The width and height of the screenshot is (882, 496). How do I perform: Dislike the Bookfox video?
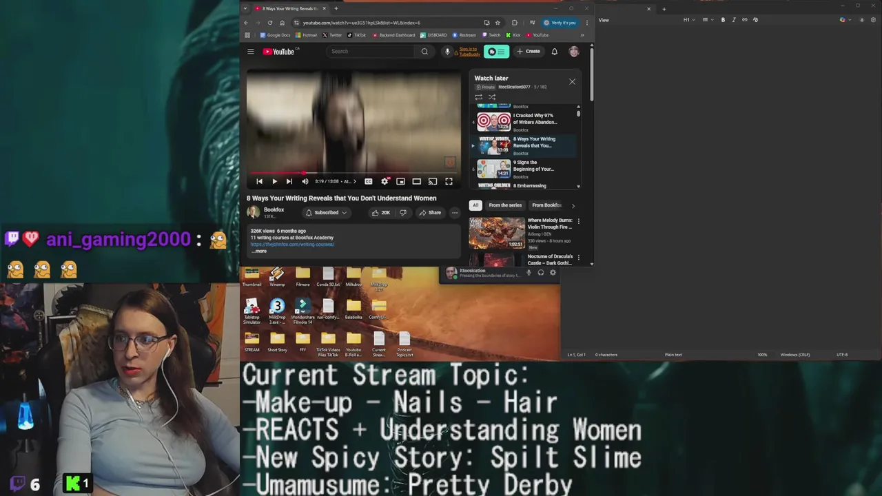(x=403, y=212)
